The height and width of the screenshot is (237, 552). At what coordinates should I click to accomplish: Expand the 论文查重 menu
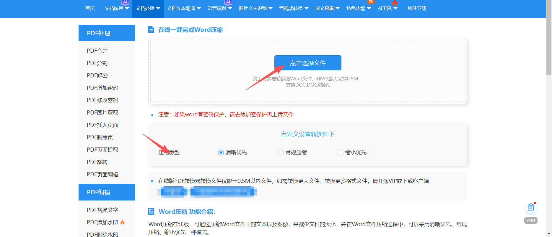coord(327,9)
